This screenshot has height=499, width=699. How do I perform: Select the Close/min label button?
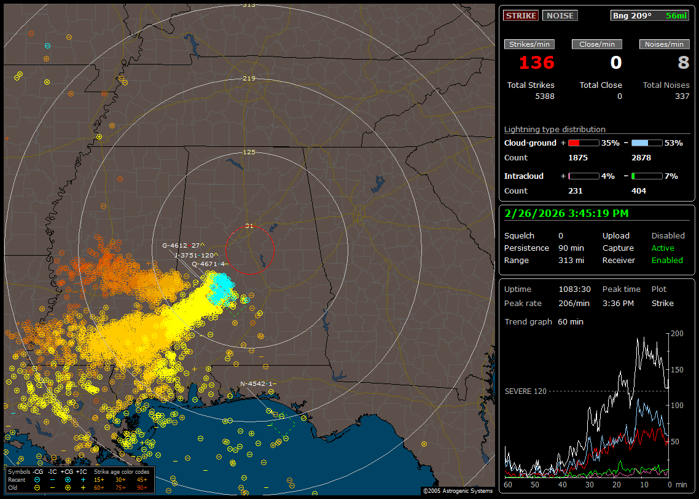coord(597,44)
